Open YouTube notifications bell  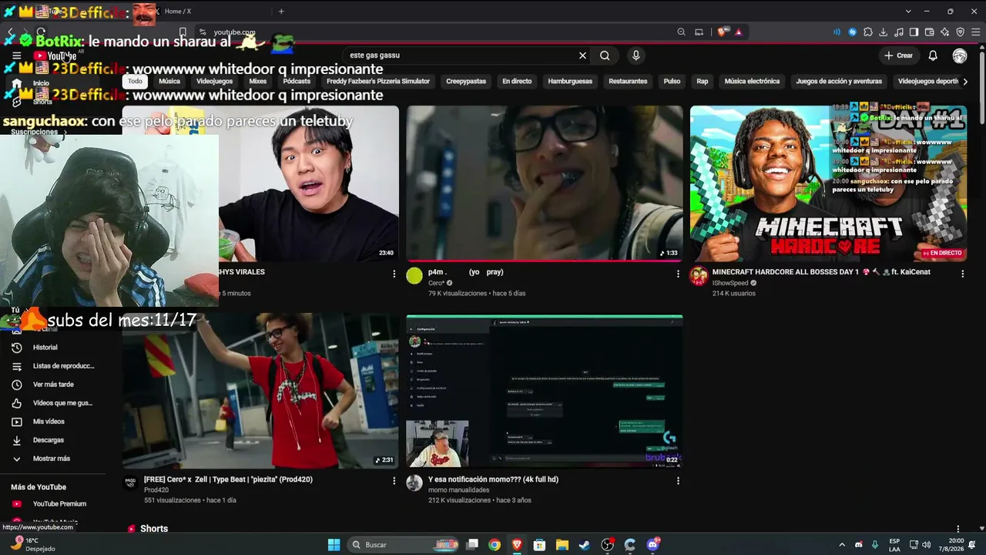point(933,55)
